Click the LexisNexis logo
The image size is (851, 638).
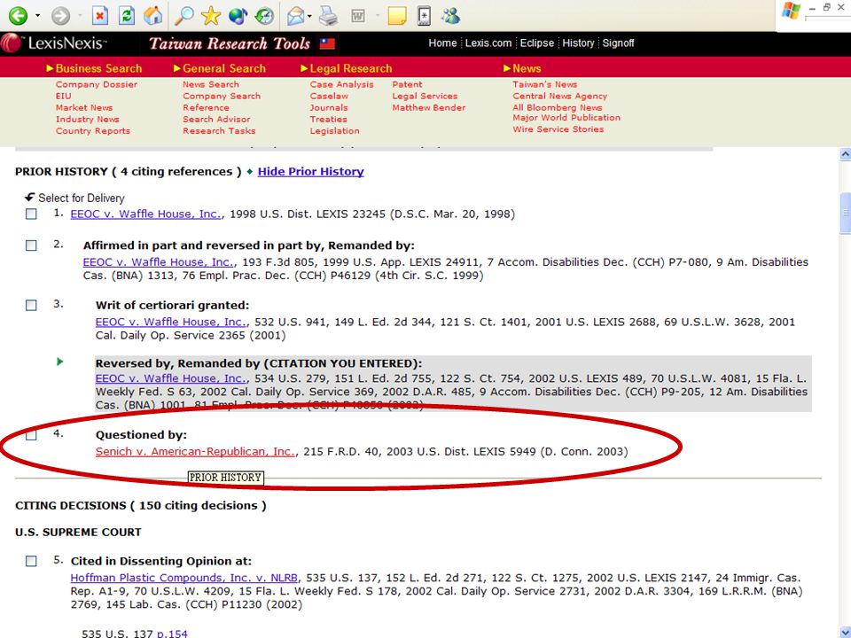[x=54, y=43]
